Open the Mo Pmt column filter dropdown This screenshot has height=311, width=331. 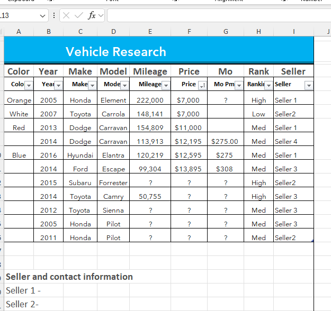239,85
